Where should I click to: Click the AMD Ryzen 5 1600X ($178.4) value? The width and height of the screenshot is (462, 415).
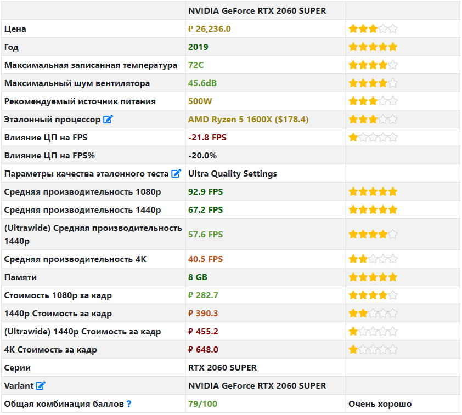(249, 119)
